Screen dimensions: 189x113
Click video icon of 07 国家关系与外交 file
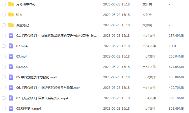tap(11, 98)
